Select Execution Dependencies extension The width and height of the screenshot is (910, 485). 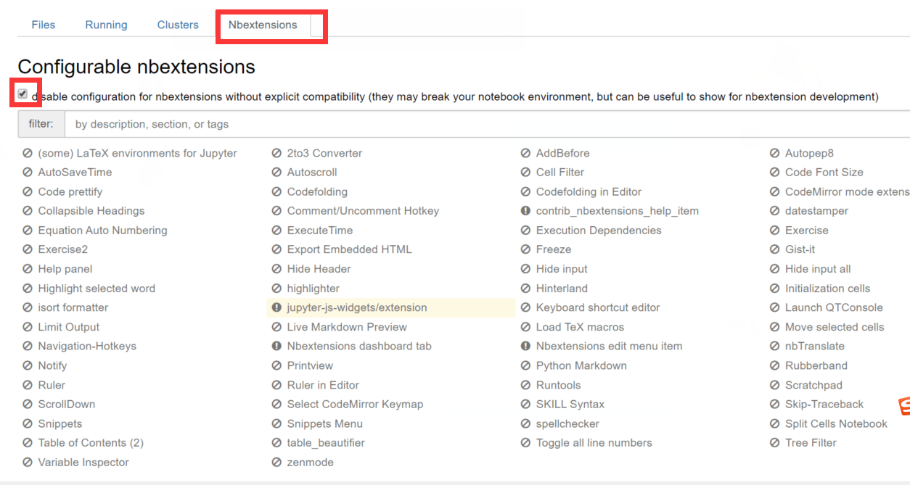tap(599, 231)
